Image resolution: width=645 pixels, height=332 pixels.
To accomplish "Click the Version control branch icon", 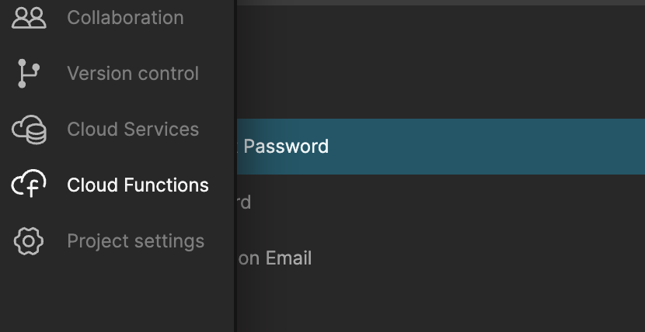I will tap(30, 74).
